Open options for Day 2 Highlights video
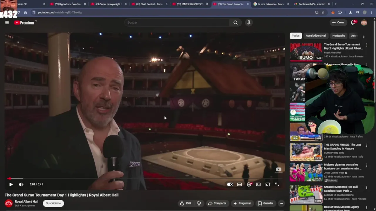 pyautogui.click(x=367, y=45)
